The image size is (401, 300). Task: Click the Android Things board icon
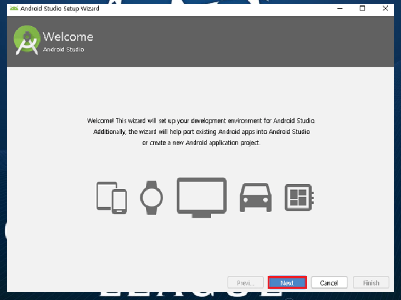(299, 198)
